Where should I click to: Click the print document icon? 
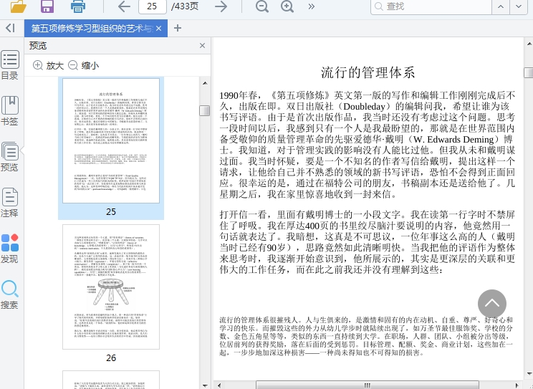(78, 6)
